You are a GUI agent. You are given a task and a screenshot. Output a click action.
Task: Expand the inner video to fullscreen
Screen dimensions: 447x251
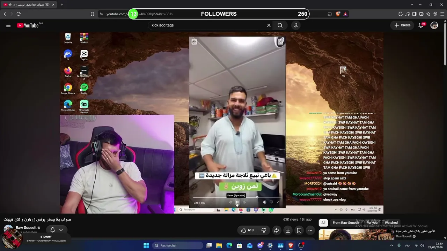point(278,202)
